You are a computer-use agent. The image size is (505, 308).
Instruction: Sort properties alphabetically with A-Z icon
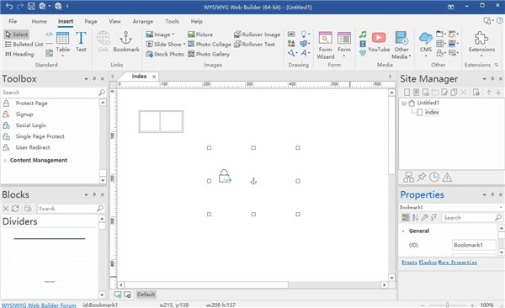(x=415, y=217)
